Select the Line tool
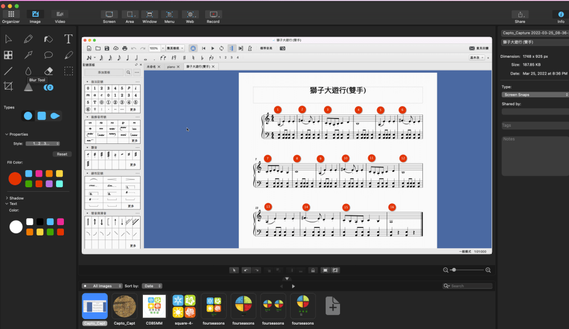This screenshot has width=569, height=329. tap(8, 71)
